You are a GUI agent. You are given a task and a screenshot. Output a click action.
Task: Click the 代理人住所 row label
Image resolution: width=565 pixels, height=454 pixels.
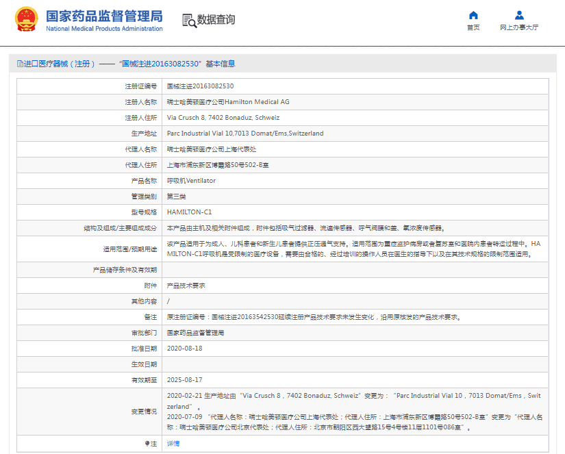pyautogui.click(x=141, y=165)
